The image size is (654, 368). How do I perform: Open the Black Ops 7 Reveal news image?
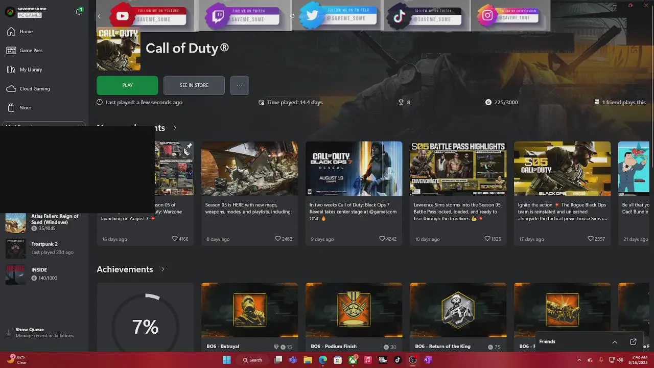click(x=354, y=169)
